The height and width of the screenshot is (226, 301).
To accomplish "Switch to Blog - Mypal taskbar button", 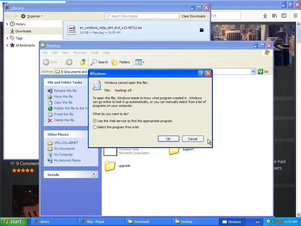I will [x=102, y=222].
